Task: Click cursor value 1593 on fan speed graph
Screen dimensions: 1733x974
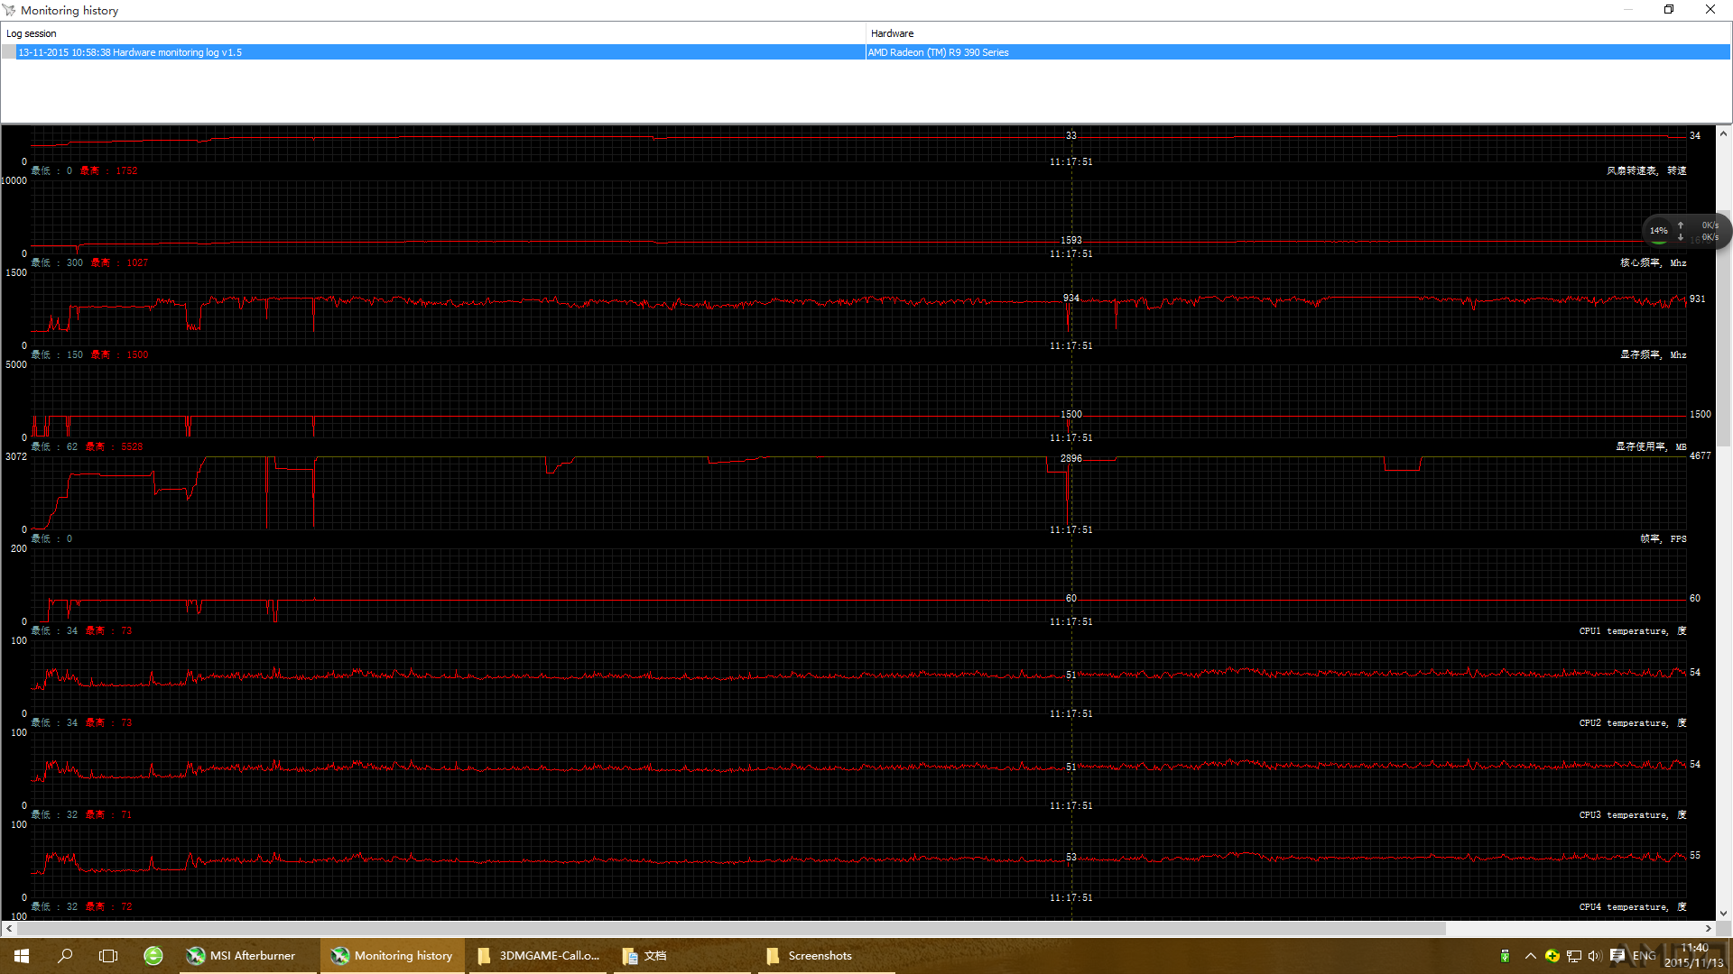Action: point(1070,240)
